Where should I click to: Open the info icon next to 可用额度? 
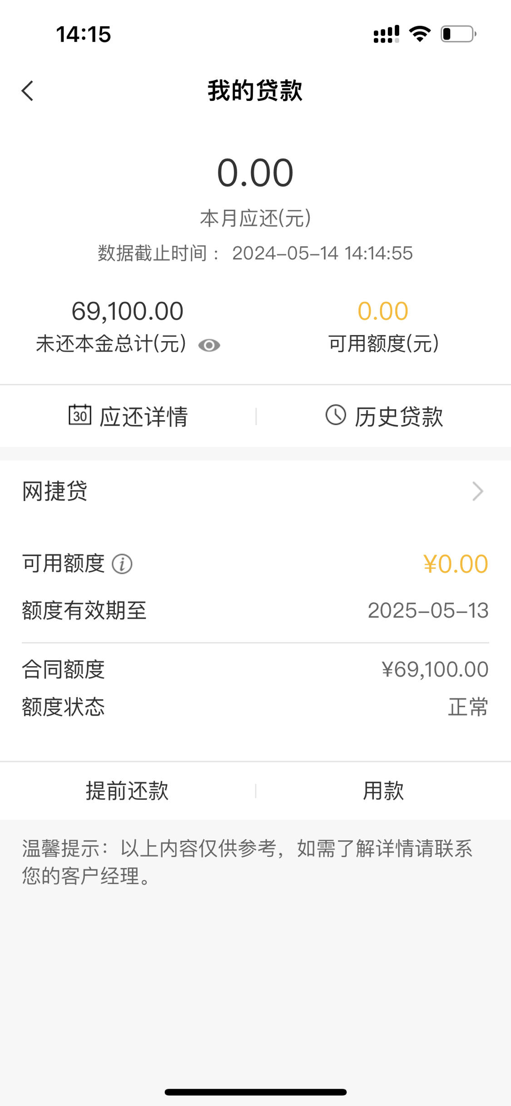[122, 564]
